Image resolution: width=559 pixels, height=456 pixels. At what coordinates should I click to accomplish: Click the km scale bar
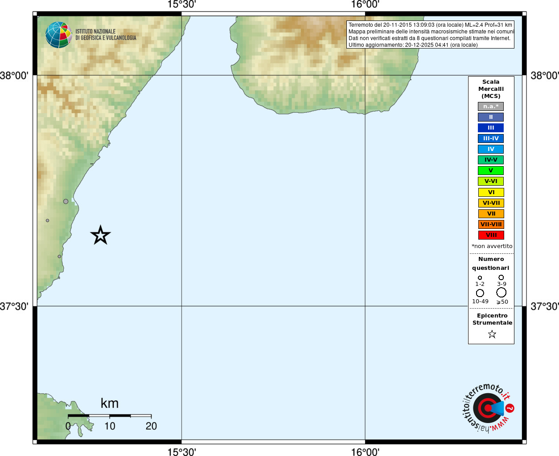tap(110, 416)
